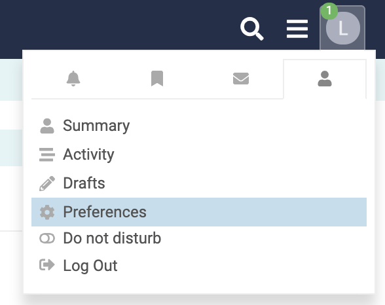Switch to the bell notifications tab

coord(73,79)
